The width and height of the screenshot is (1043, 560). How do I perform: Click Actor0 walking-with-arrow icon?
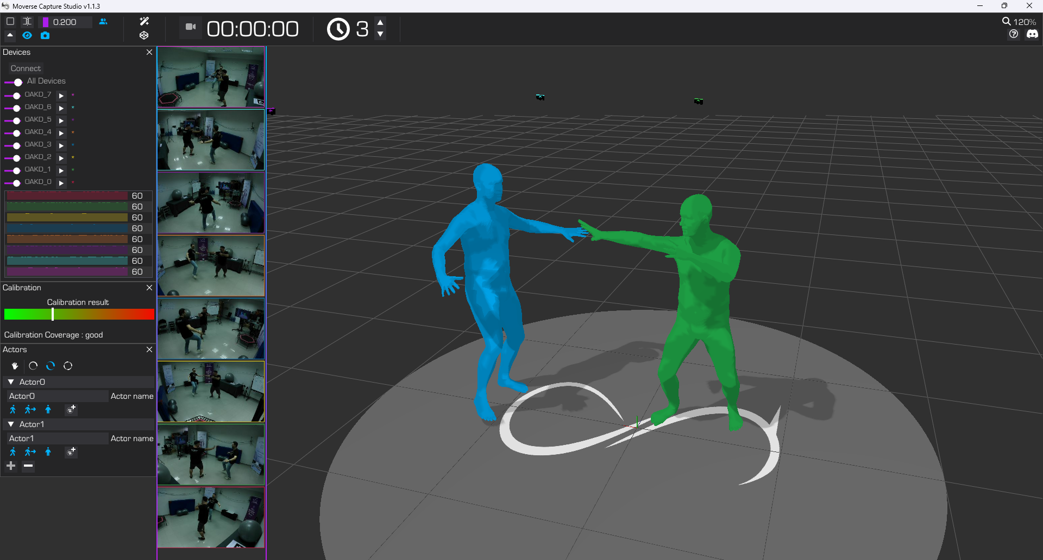[x=30, y=410]
